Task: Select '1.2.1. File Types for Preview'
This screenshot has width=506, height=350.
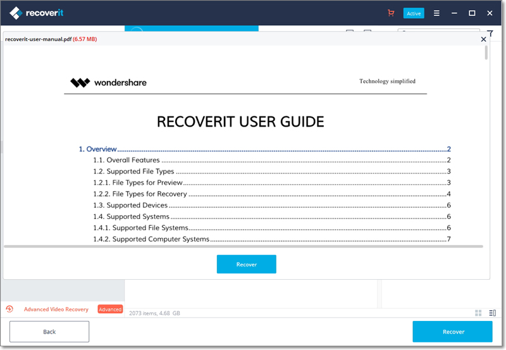Action: [272, 183]
